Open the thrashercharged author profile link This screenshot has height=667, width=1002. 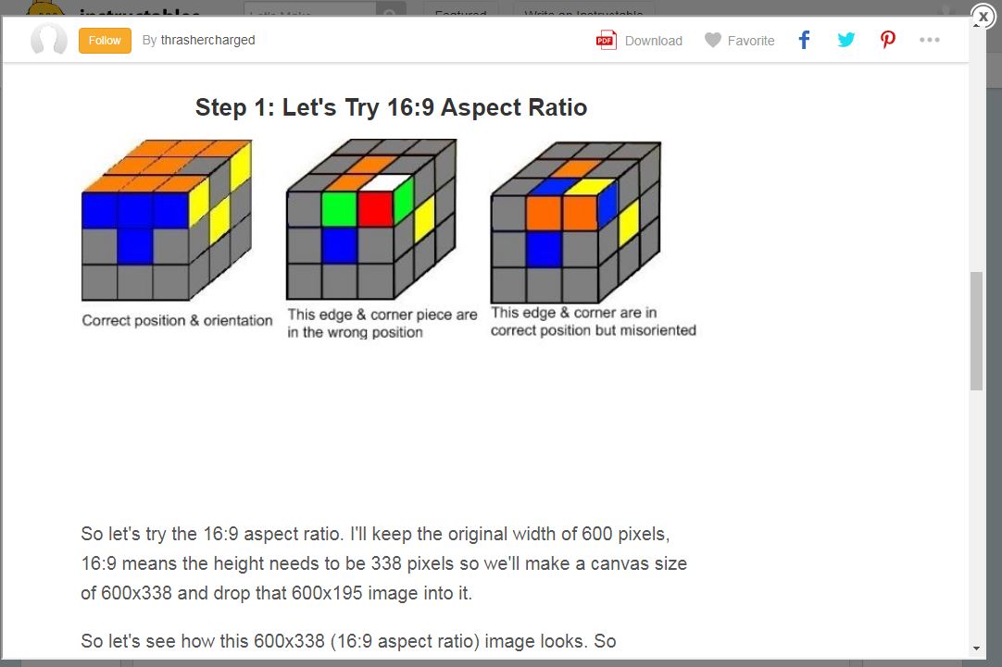tap(207, 40)
